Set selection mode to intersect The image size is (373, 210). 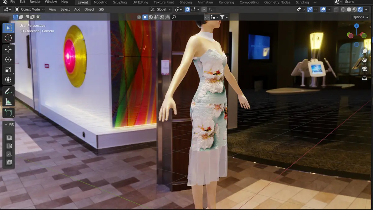coord(38,17)
